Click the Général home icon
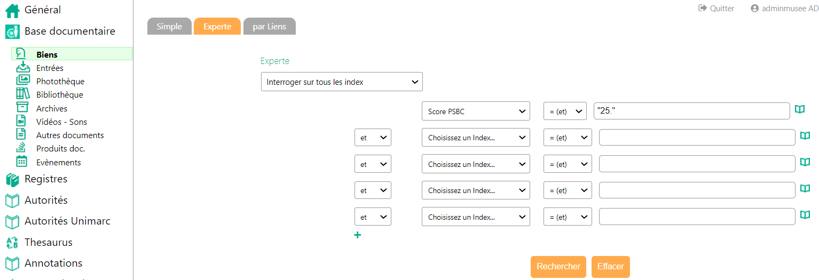 tap(12, 10)
